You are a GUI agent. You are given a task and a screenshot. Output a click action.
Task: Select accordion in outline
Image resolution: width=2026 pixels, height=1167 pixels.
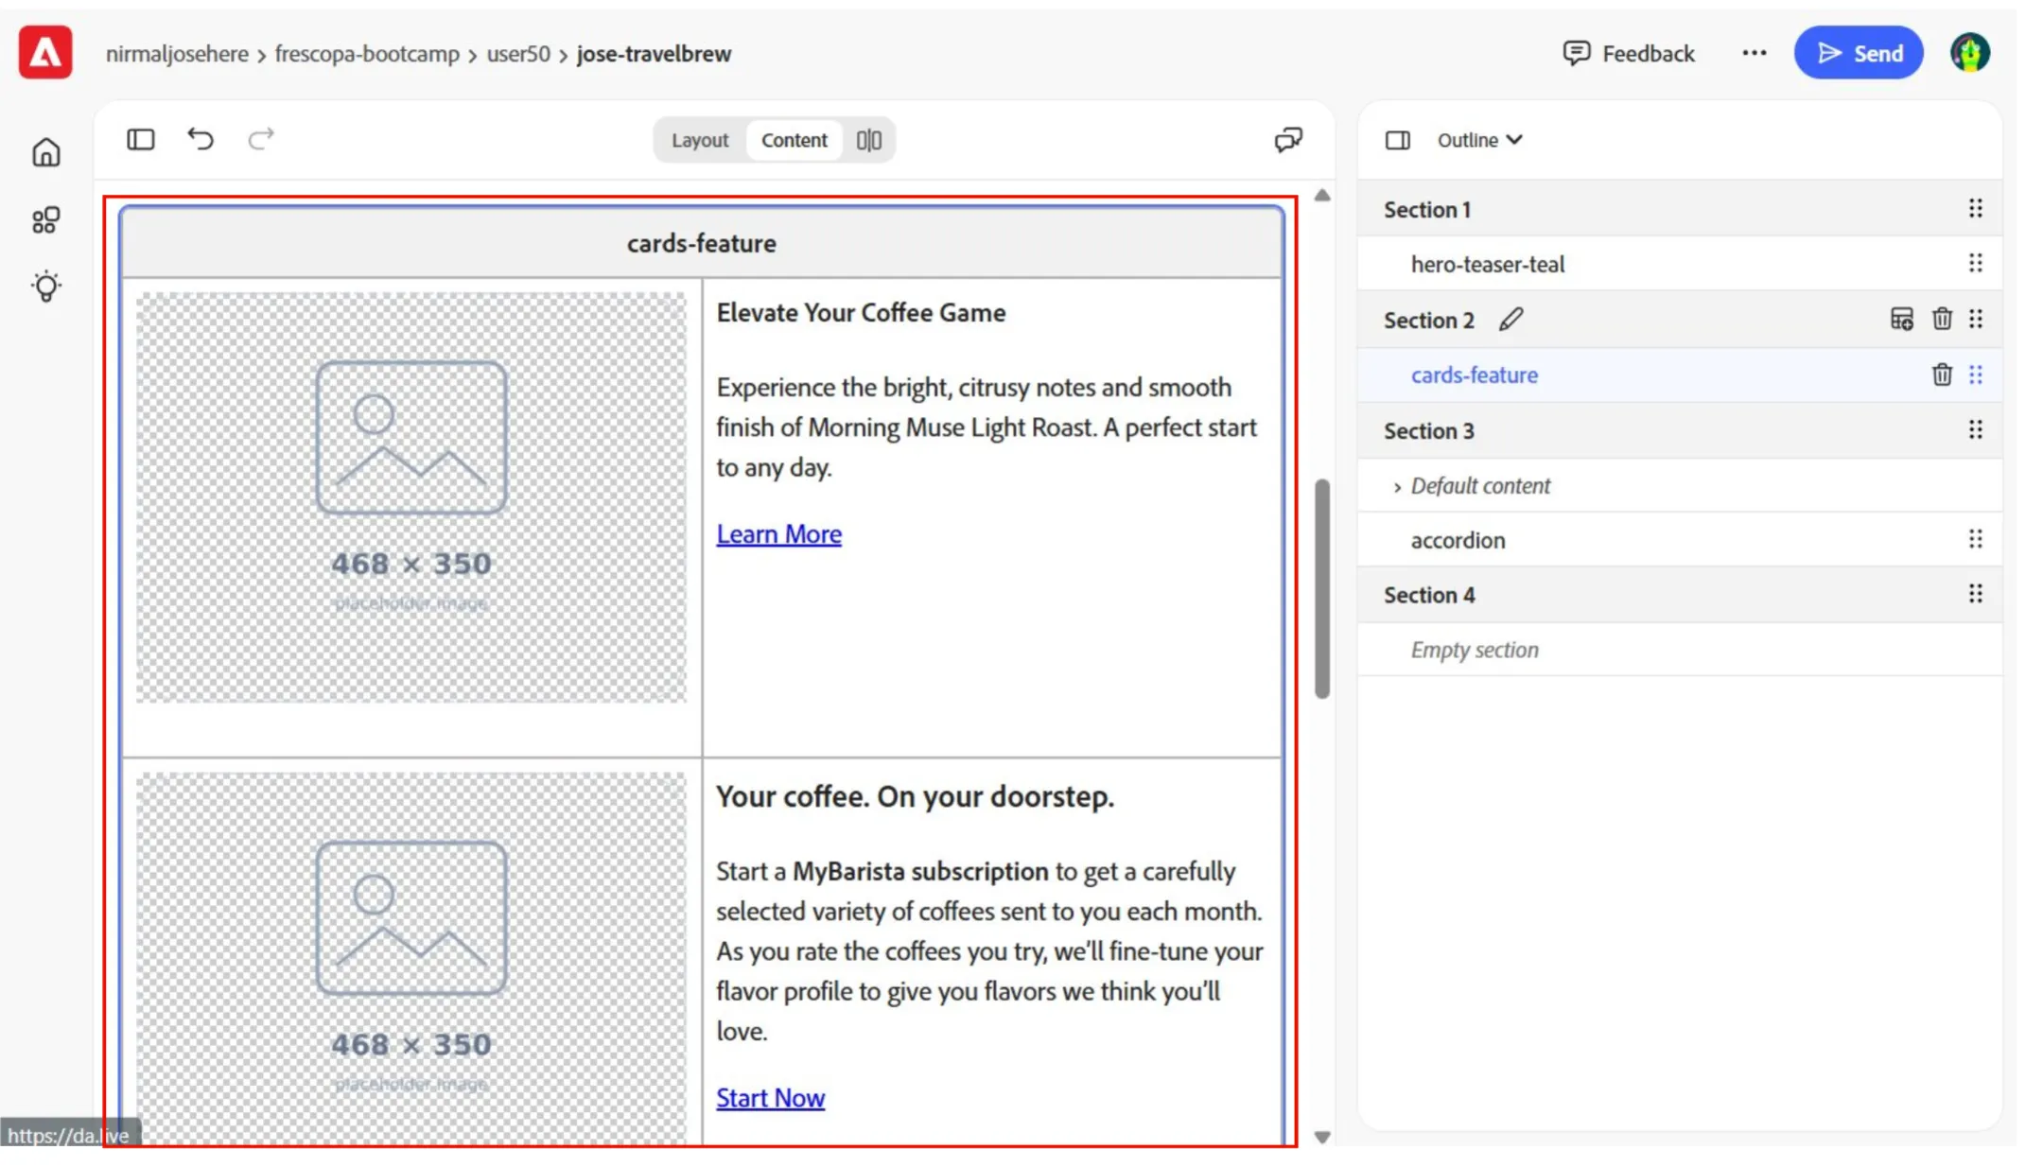[x=1458, y=540]
